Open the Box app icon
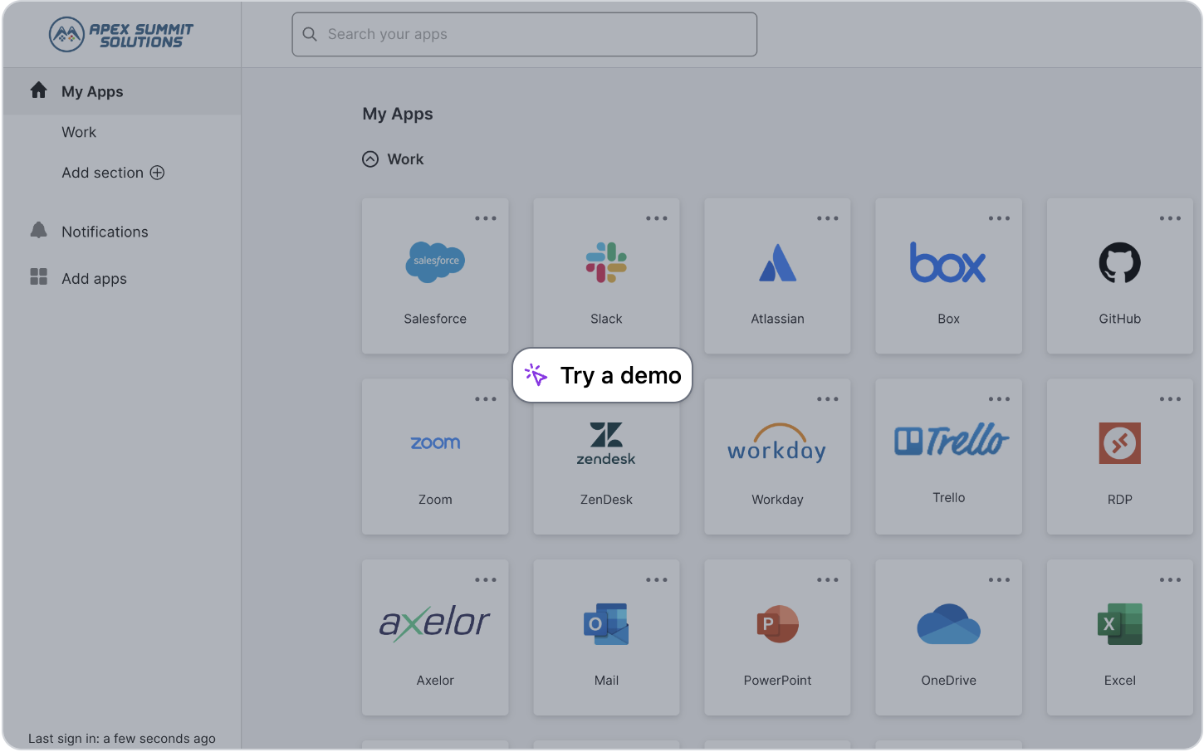This screenshot has height=752, width=1204. tap(948, 263)
